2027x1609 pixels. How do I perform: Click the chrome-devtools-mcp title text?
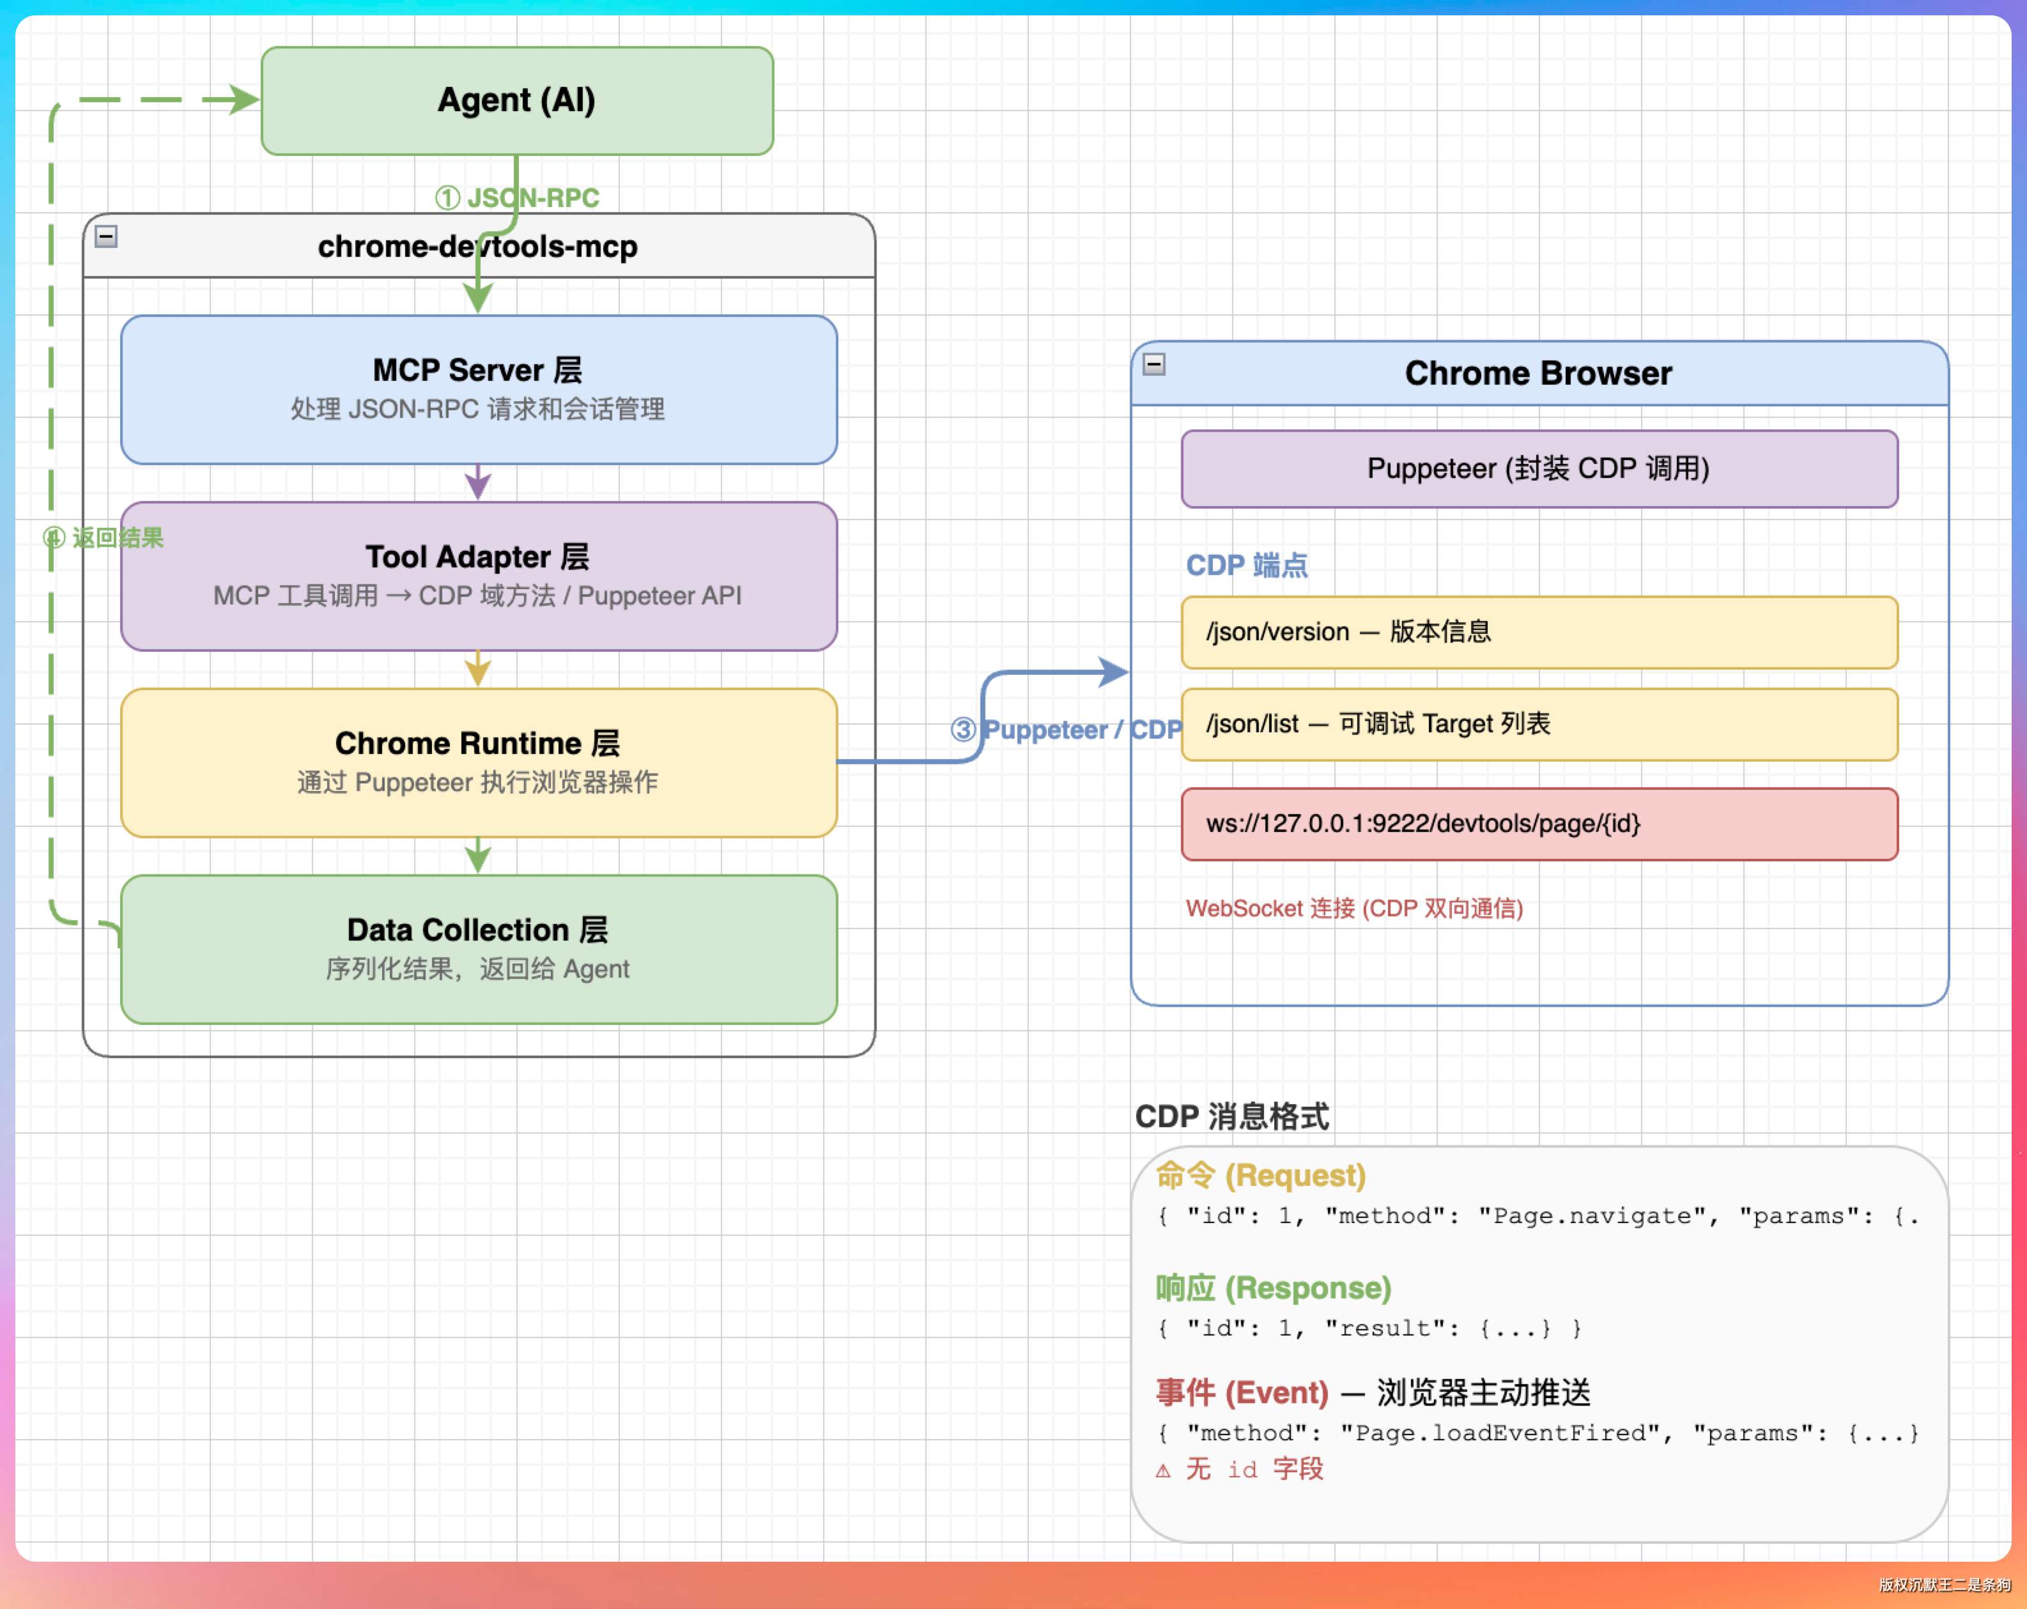[477, 247]
